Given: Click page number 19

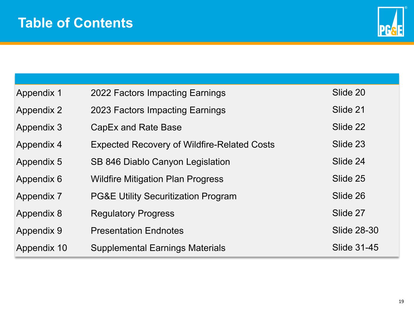Looking at the screenshot, I should click(x=401, y=302).
